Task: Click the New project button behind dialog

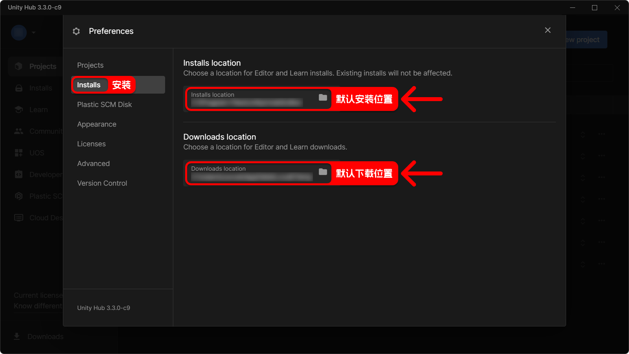Action: [587, 40]
